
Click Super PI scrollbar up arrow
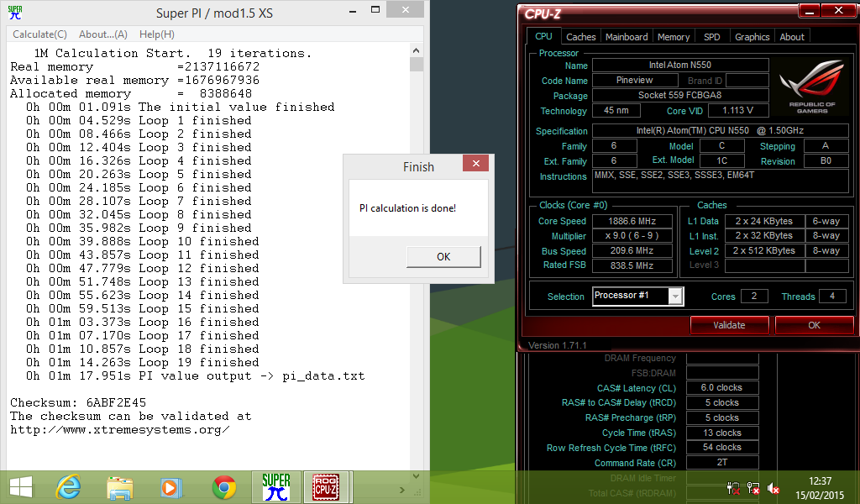(417, 50)
